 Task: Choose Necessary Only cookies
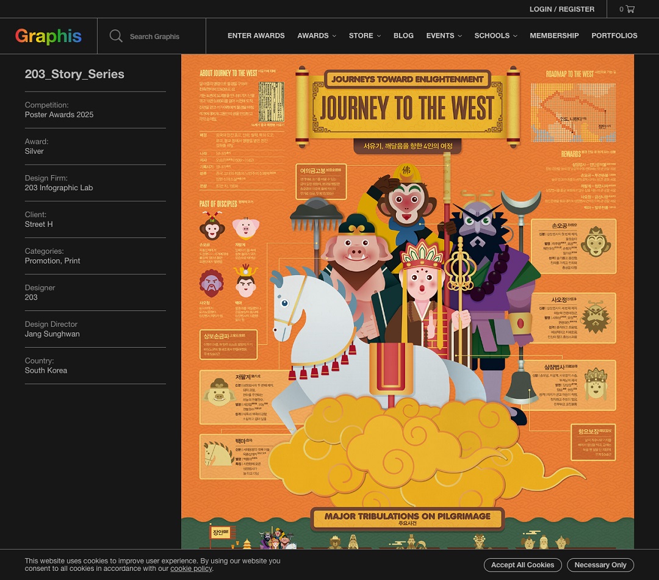coord(600,565)
